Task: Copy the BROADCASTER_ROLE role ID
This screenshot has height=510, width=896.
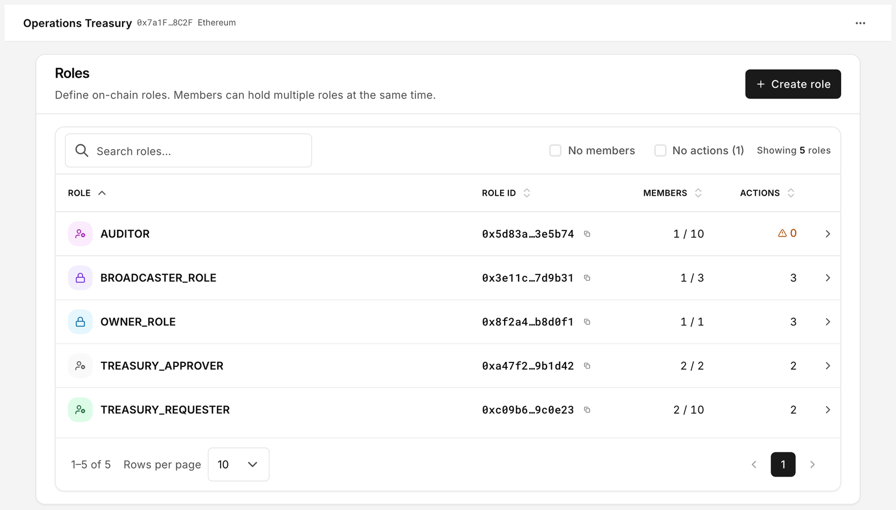Action: pyautogui.click(x=587, y=278)
